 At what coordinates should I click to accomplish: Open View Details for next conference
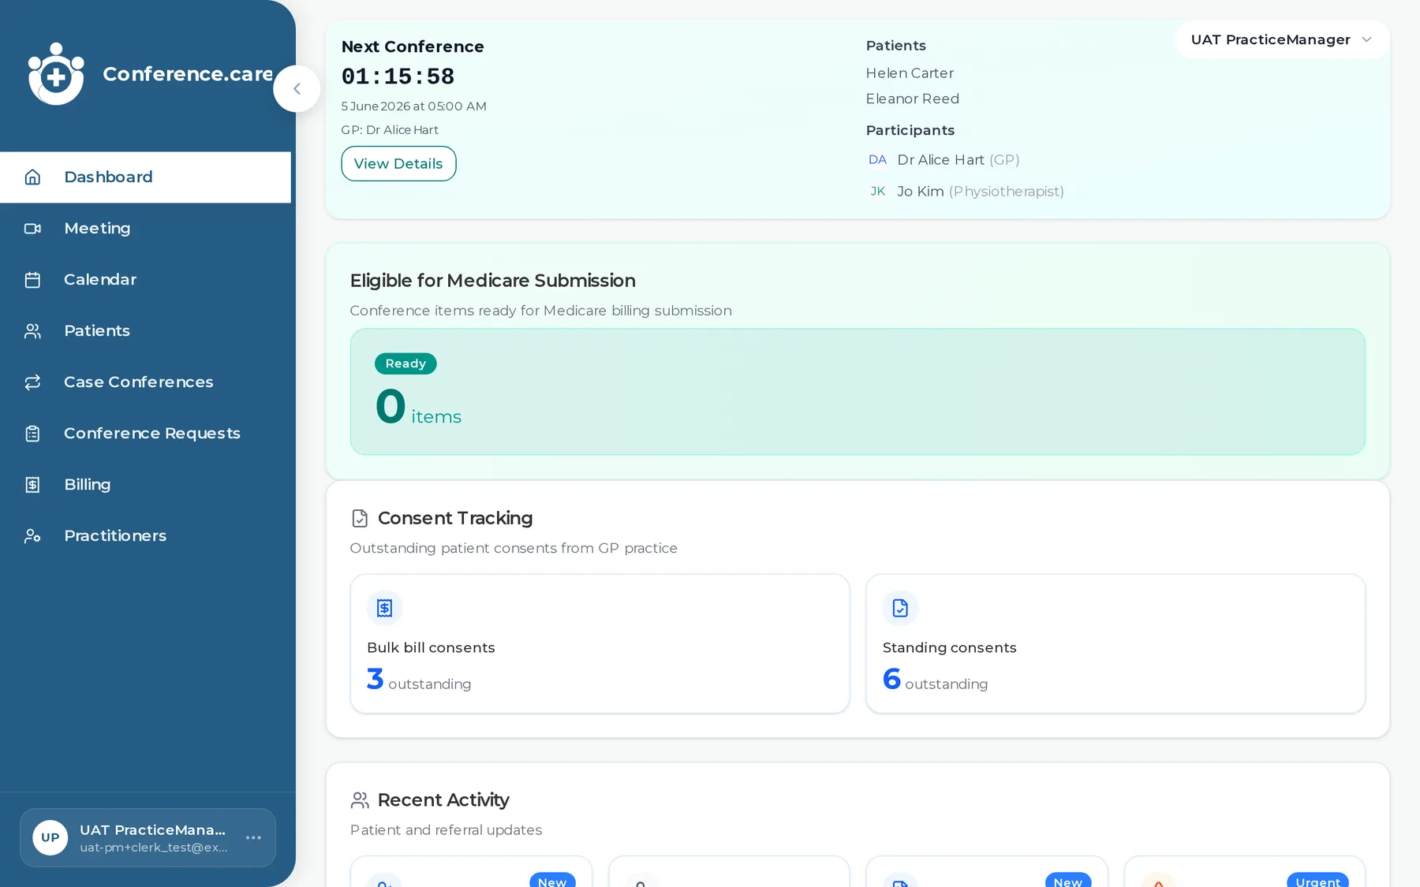[398, 164]
